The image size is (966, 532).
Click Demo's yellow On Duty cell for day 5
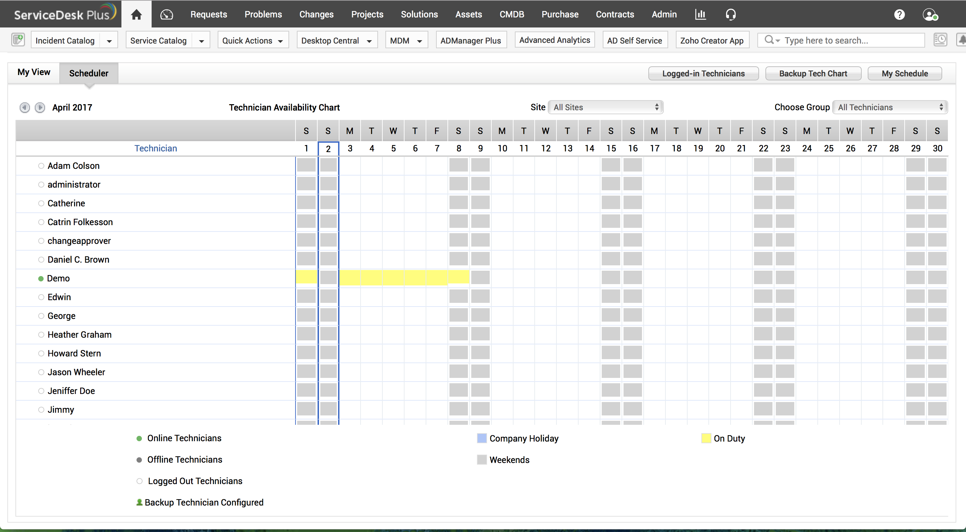[x=393, y=278]
